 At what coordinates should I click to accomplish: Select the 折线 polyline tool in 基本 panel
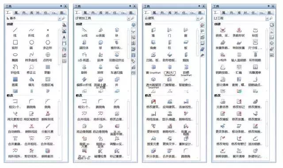click(31, 32)
